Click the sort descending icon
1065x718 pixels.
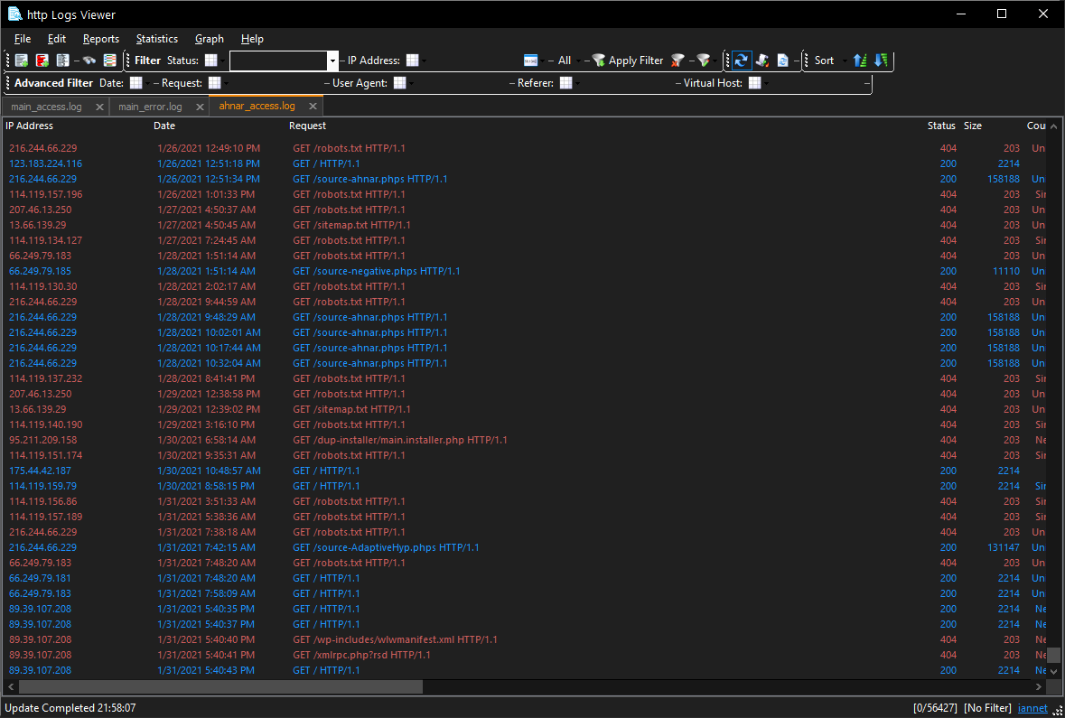tap(881, 61)
